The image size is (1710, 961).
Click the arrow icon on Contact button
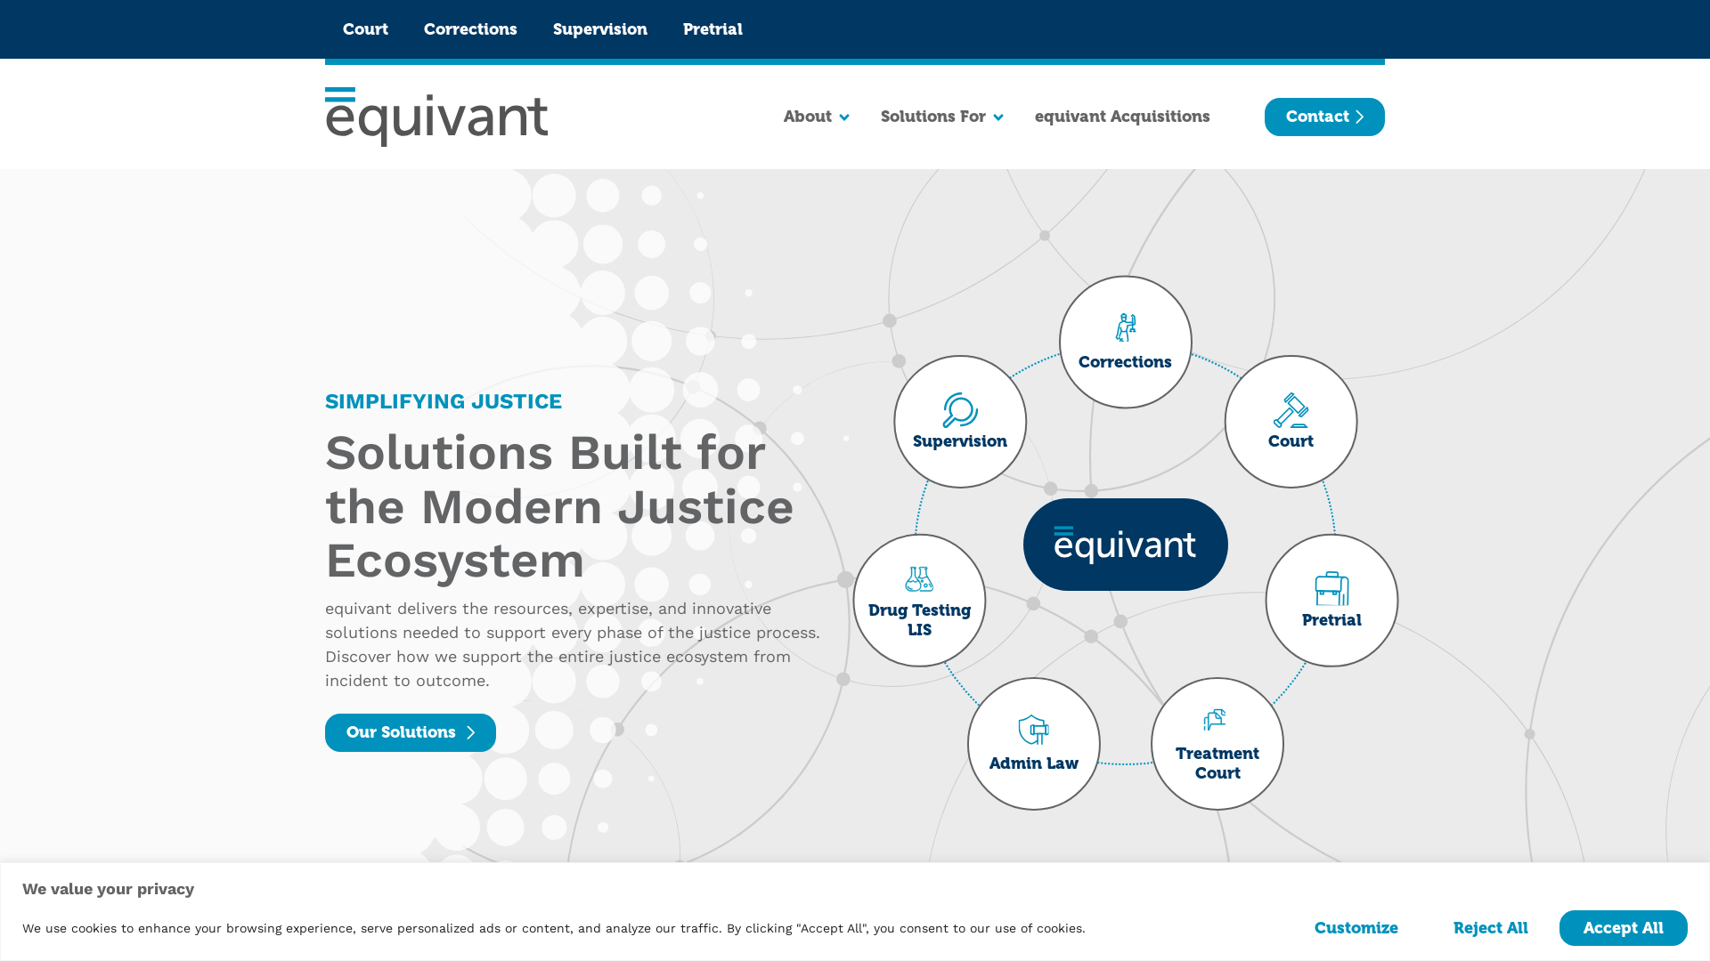tap(1359, 117)
